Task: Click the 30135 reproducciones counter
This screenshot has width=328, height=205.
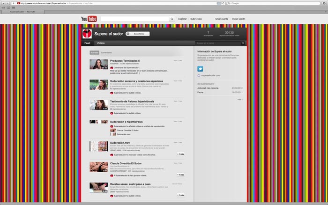Action: [229, 34]
